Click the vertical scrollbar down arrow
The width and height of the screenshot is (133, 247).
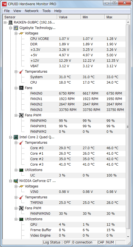[x=128, y=237]
